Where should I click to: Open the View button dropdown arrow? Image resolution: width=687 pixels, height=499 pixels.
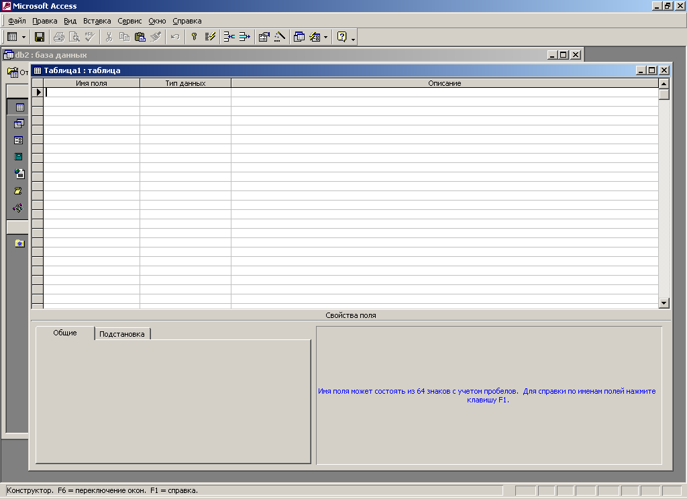23,38
